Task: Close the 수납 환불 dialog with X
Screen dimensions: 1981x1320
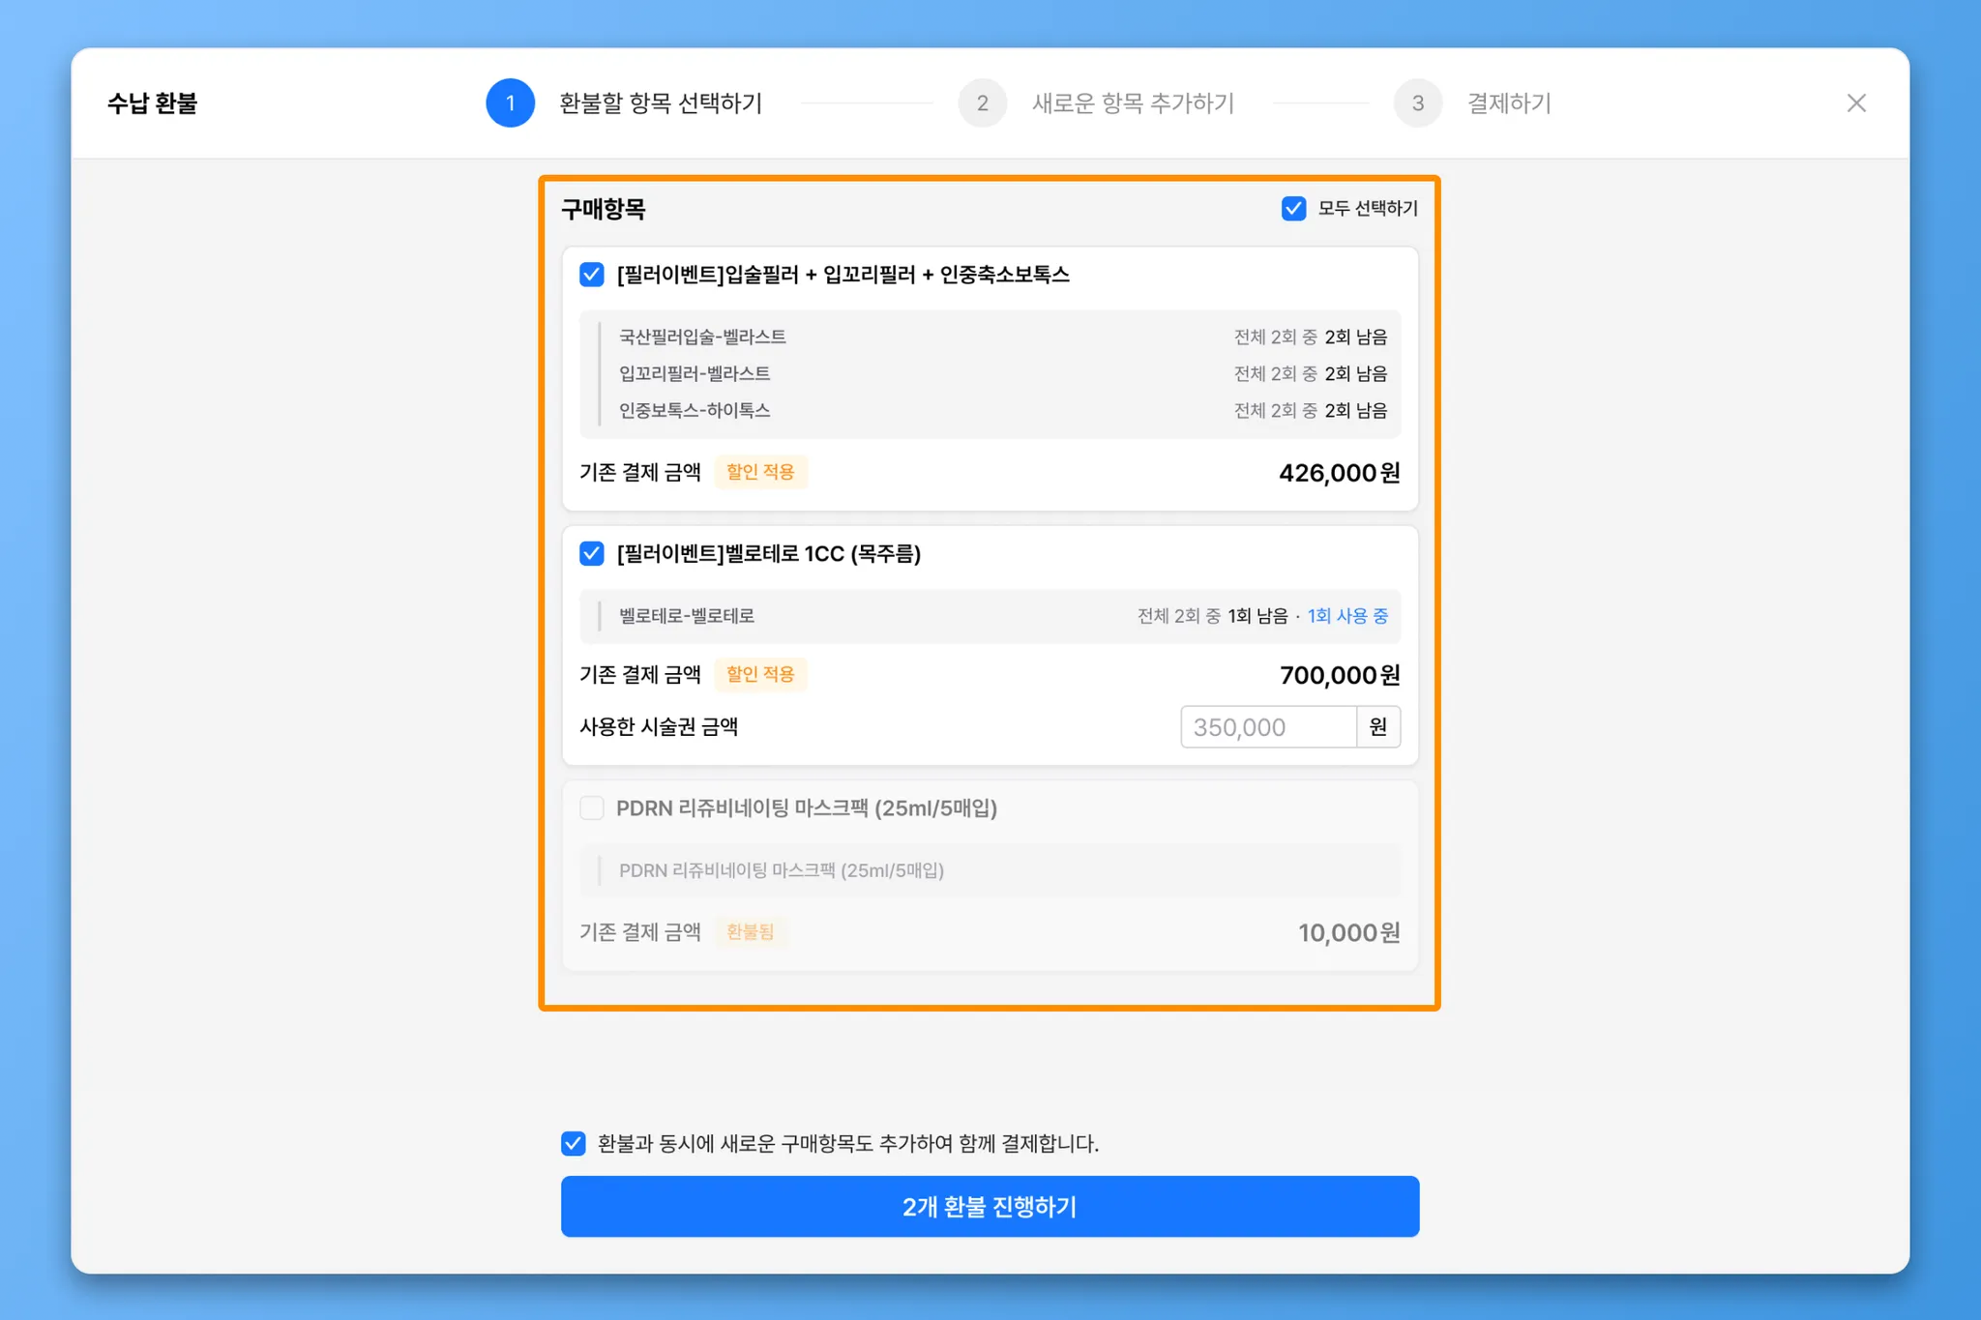Action: [x=1855, y=103]
